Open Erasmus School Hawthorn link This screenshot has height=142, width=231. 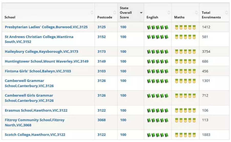[x=36, y=110]
